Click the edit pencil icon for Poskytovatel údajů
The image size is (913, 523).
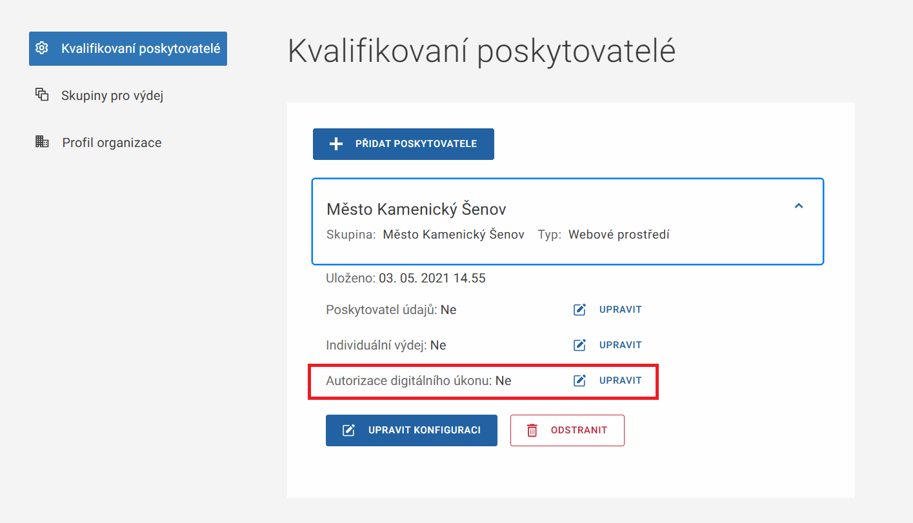[x=580, y=310]
